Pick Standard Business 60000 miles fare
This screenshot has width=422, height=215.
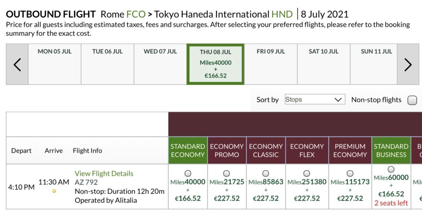pyautogui.click(x=391, y=169)
